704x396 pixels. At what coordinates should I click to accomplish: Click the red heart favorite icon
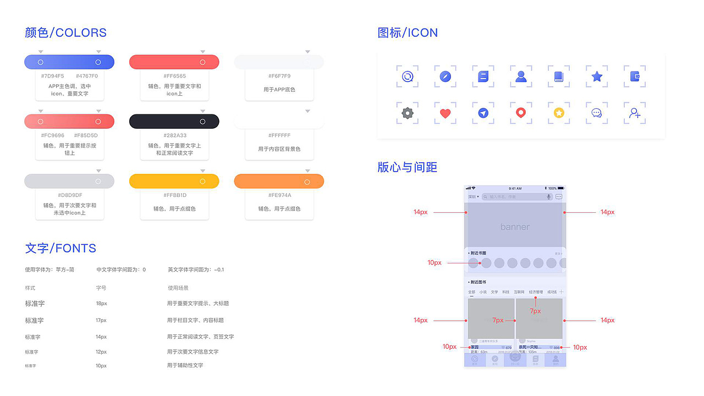tap(445, 113)
